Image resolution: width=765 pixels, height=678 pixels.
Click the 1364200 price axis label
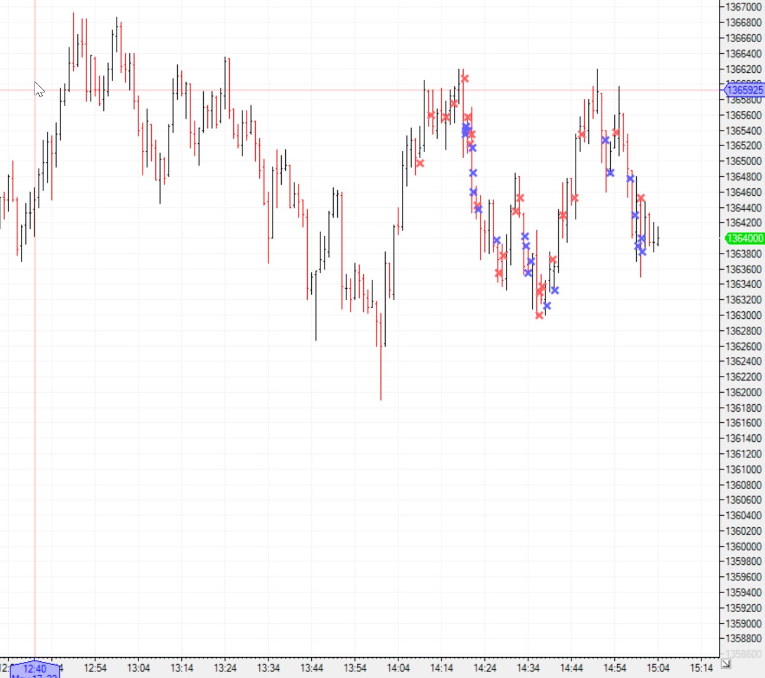[744, 223]
